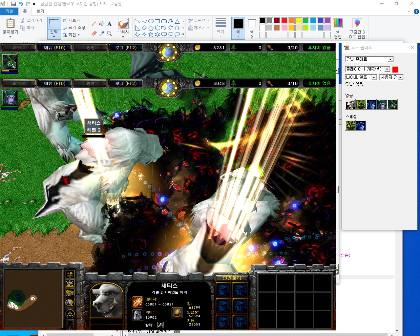Select the green demon icon under 스페셜

(350, 125)
